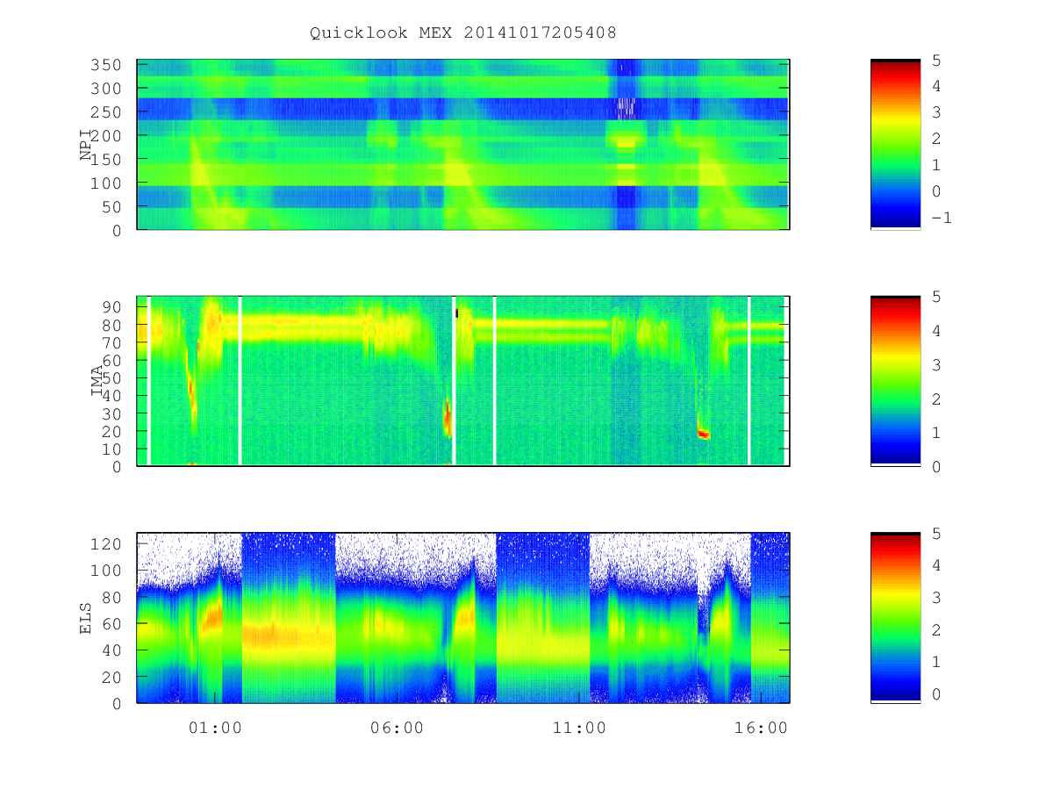Viewport: 1053px width, 790px height.
Task: Click the NPI spectrogram panel
Action: coord(463,145)
